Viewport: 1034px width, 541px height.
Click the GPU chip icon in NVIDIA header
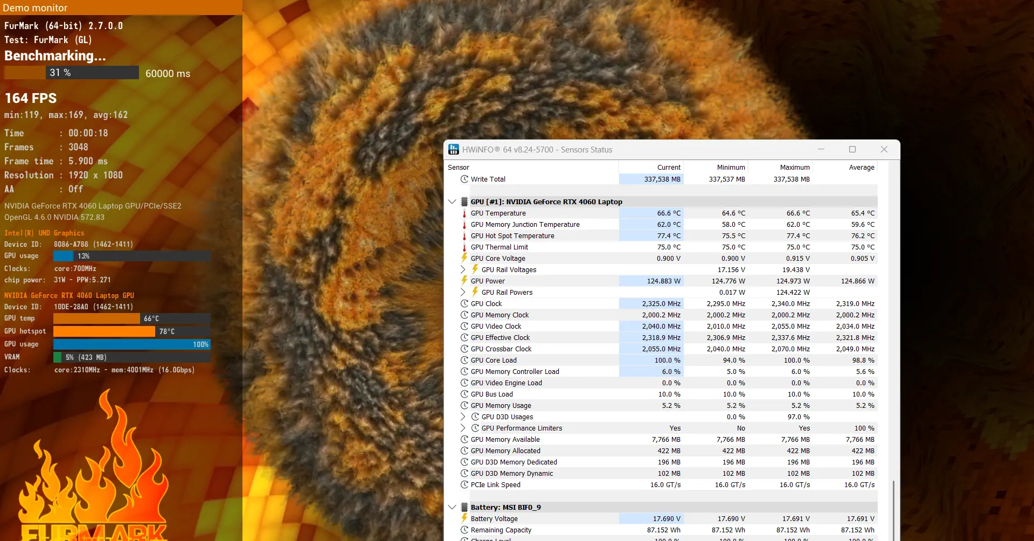click(464, 202)
